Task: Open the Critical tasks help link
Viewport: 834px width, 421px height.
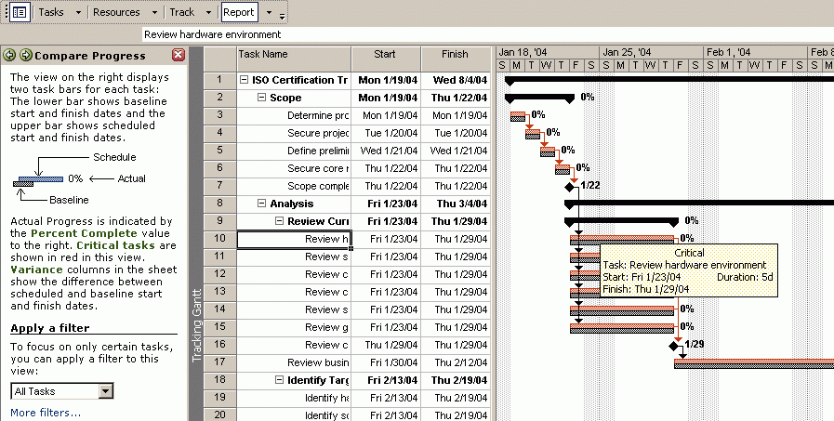Action: tap(115, 245)
